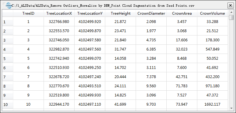Select the TreeLocationY column header
Image resolution: width=236 pixels, height=113 pixels.
tap(90, 13)
